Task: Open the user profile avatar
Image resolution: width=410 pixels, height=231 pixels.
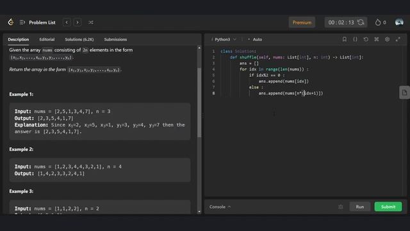Action: click(x=399, y=22)
